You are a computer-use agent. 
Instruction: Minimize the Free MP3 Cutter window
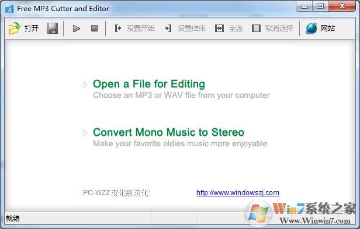[304, 6]
